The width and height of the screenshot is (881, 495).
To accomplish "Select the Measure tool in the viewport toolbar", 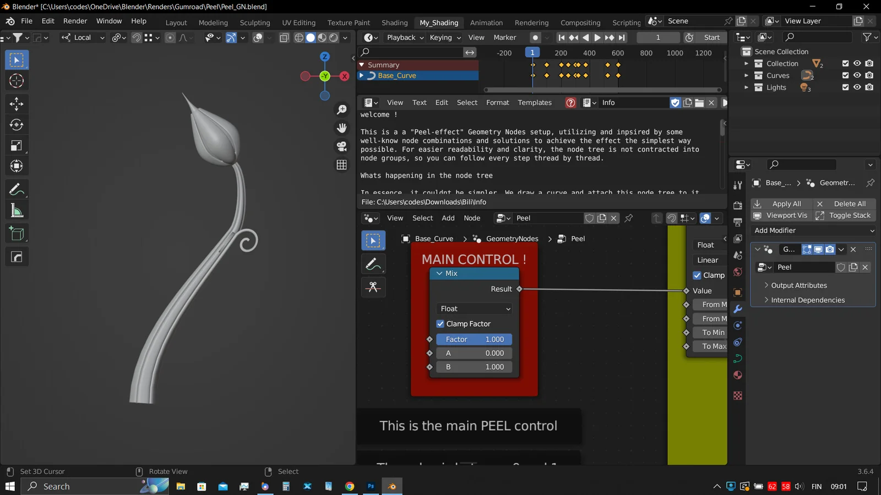I will pos(17,210).
